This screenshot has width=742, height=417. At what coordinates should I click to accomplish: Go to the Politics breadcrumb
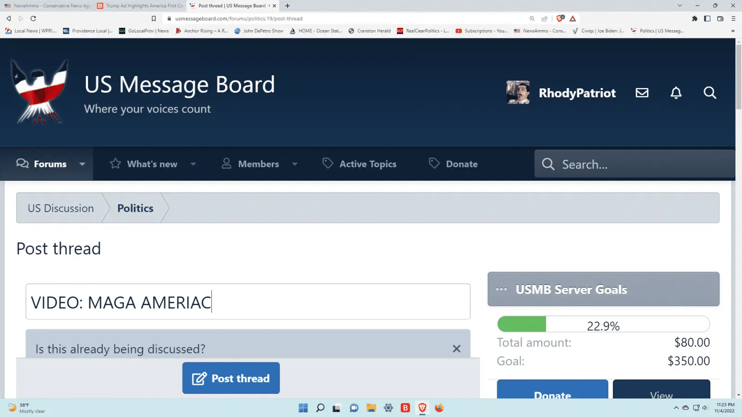coord(135,208)
